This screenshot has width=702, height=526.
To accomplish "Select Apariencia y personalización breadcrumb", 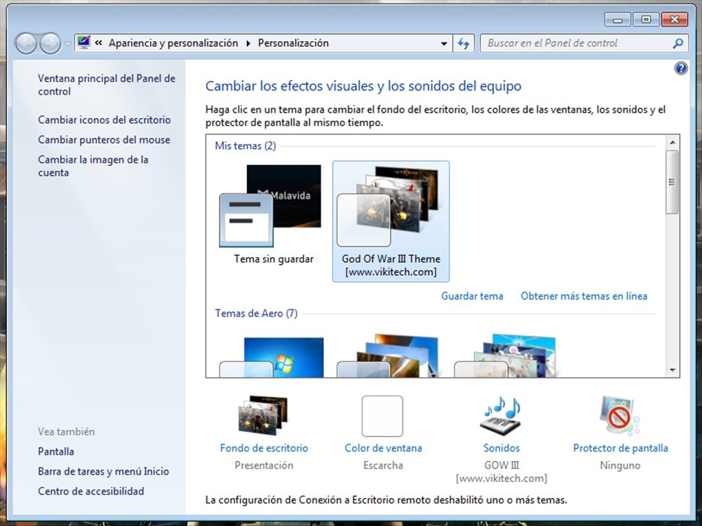I will [173, 43].
